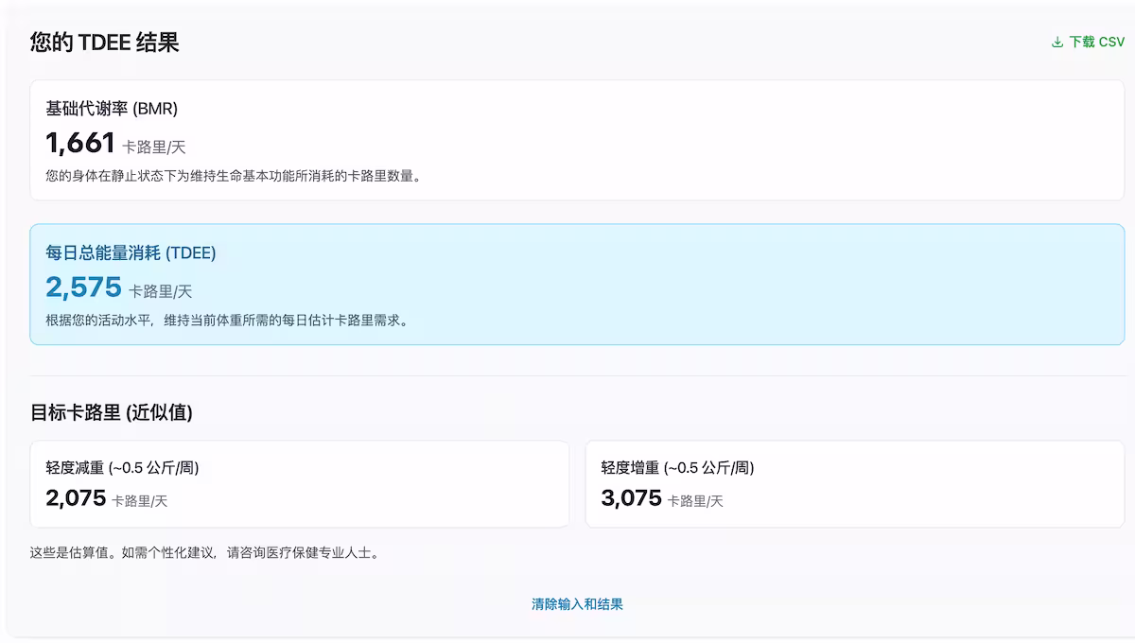The width and height of the screenshot is (1135, 643).
Task: Click the 卡路里/天 unit beside 3,075
Action: [x=695, y=501]
